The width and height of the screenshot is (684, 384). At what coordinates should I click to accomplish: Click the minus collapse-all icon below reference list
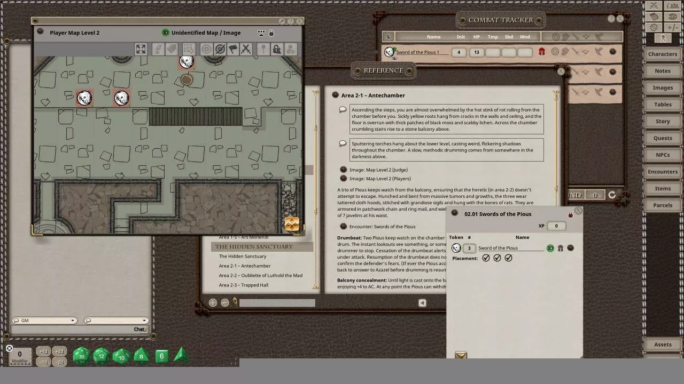coord(225,303)
